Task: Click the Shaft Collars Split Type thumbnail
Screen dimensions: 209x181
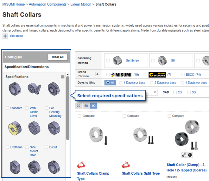Action: [141, 137]
